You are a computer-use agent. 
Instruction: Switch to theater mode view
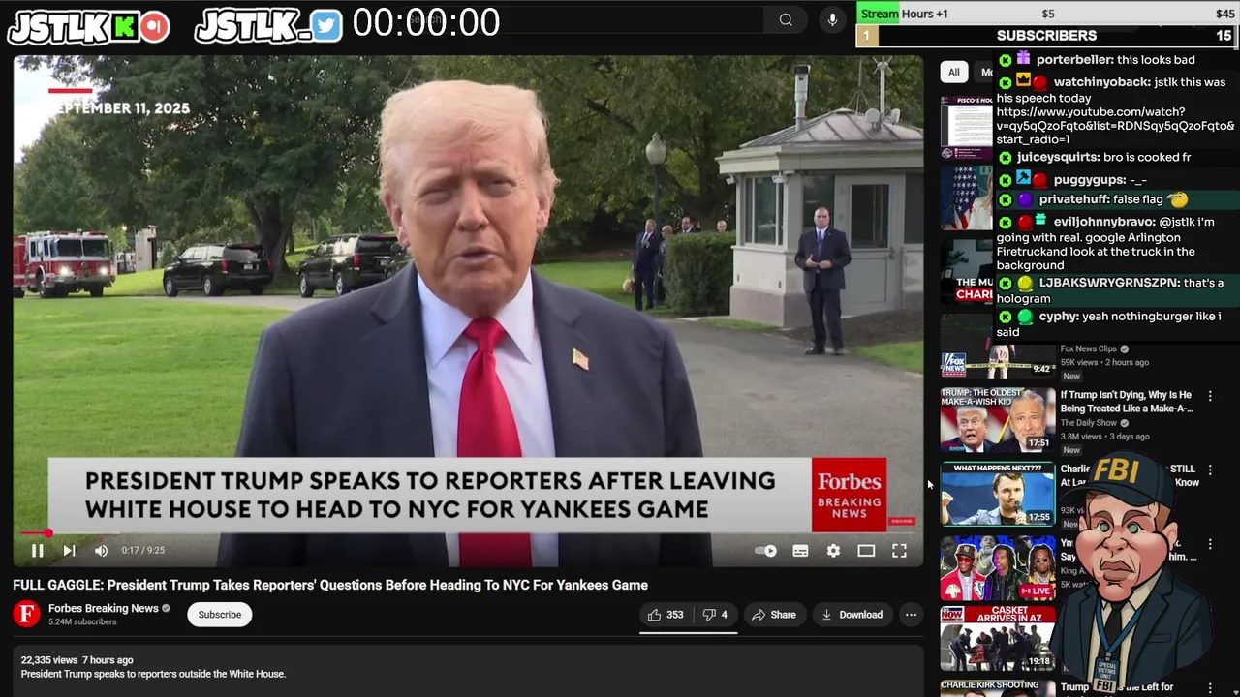point(866,551)
